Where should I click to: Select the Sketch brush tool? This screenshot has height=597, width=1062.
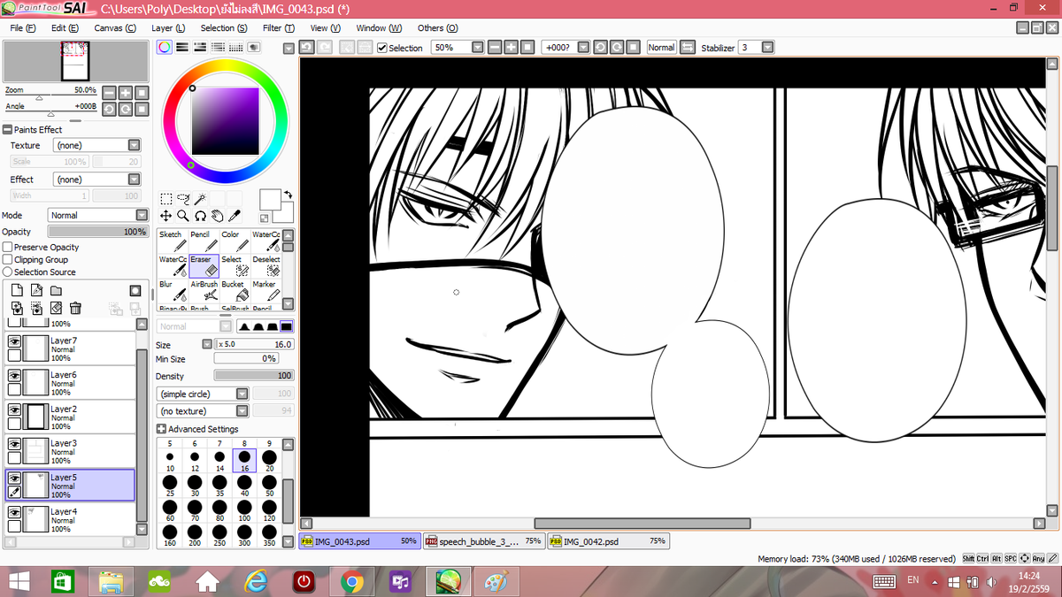coord(173,241)
